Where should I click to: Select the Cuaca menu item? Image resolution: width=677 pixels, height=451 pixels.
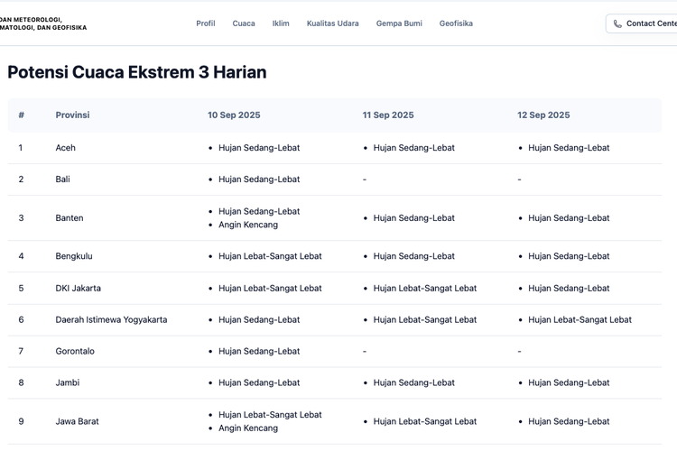coord(244,23)
